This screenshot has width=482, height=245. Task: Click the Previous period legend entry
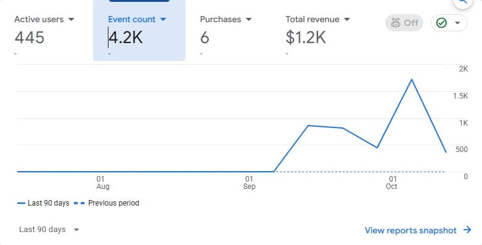[107, 203]
